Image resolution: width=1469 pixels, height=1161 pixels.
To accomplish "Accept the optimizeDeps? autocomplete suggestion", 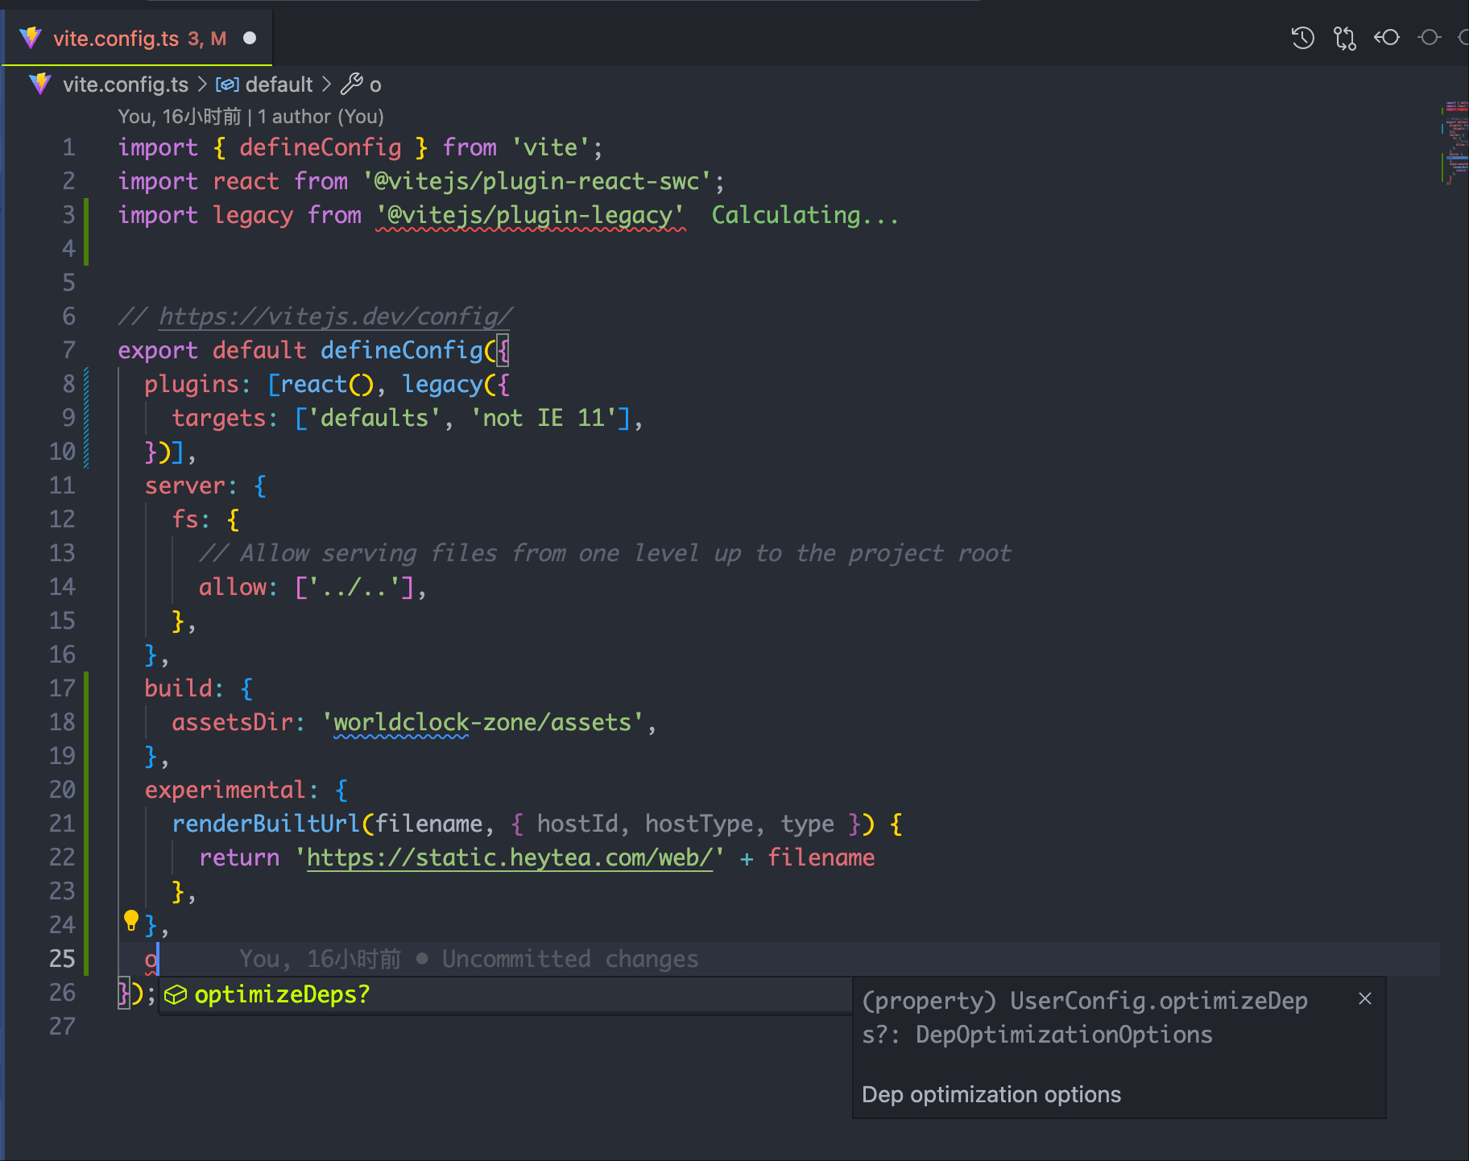I will pyautogui.click(x=506, y=995).
